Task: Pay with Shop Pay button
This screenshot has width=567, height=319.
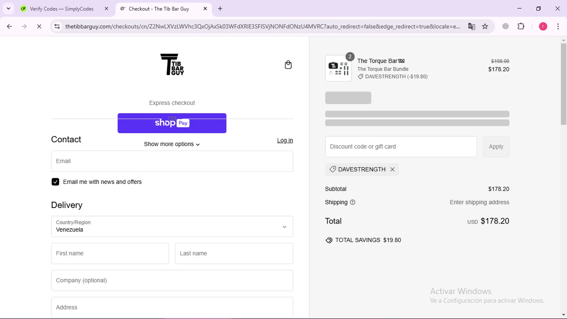Action: coord(172,123)
